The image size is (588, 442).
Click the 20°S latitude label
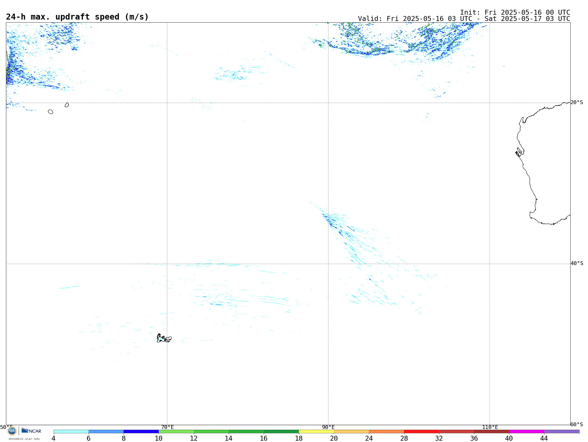tap(577, 102)
